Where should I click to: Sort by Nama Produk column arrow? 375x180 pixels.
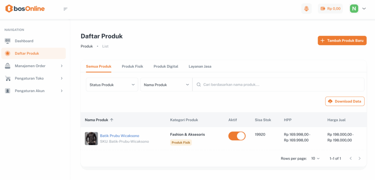point(112,120)
